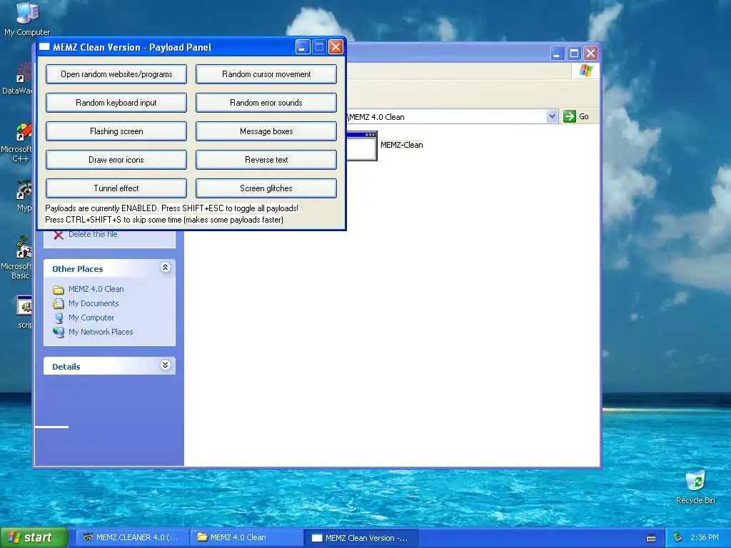Click the system tray clock showing 2:36 PM
This screenshot has width=731, height=548.
tap(705, 537)
